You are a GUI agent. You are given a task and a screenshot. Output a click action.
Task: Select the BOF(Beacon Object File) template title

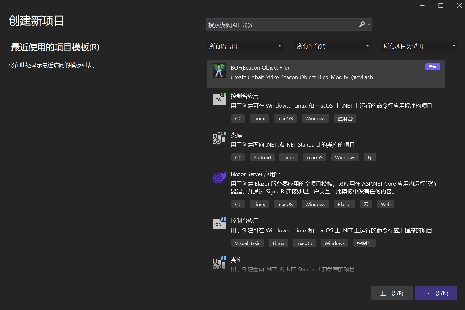(260, 68)
